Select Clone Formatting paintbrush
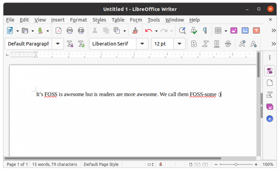Screen dimensions: 280x171 (135, 31)
